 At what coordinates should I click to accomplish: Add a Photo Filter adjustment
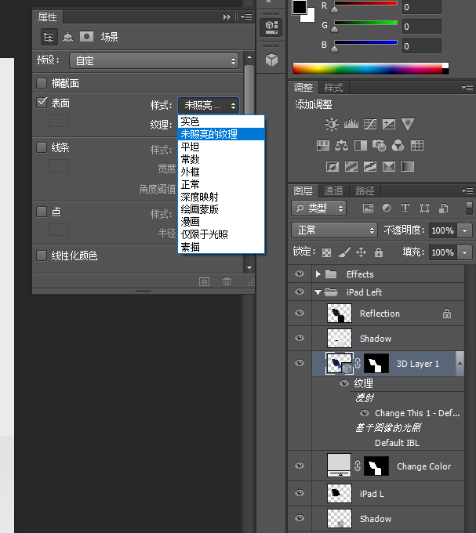(380, 145)
